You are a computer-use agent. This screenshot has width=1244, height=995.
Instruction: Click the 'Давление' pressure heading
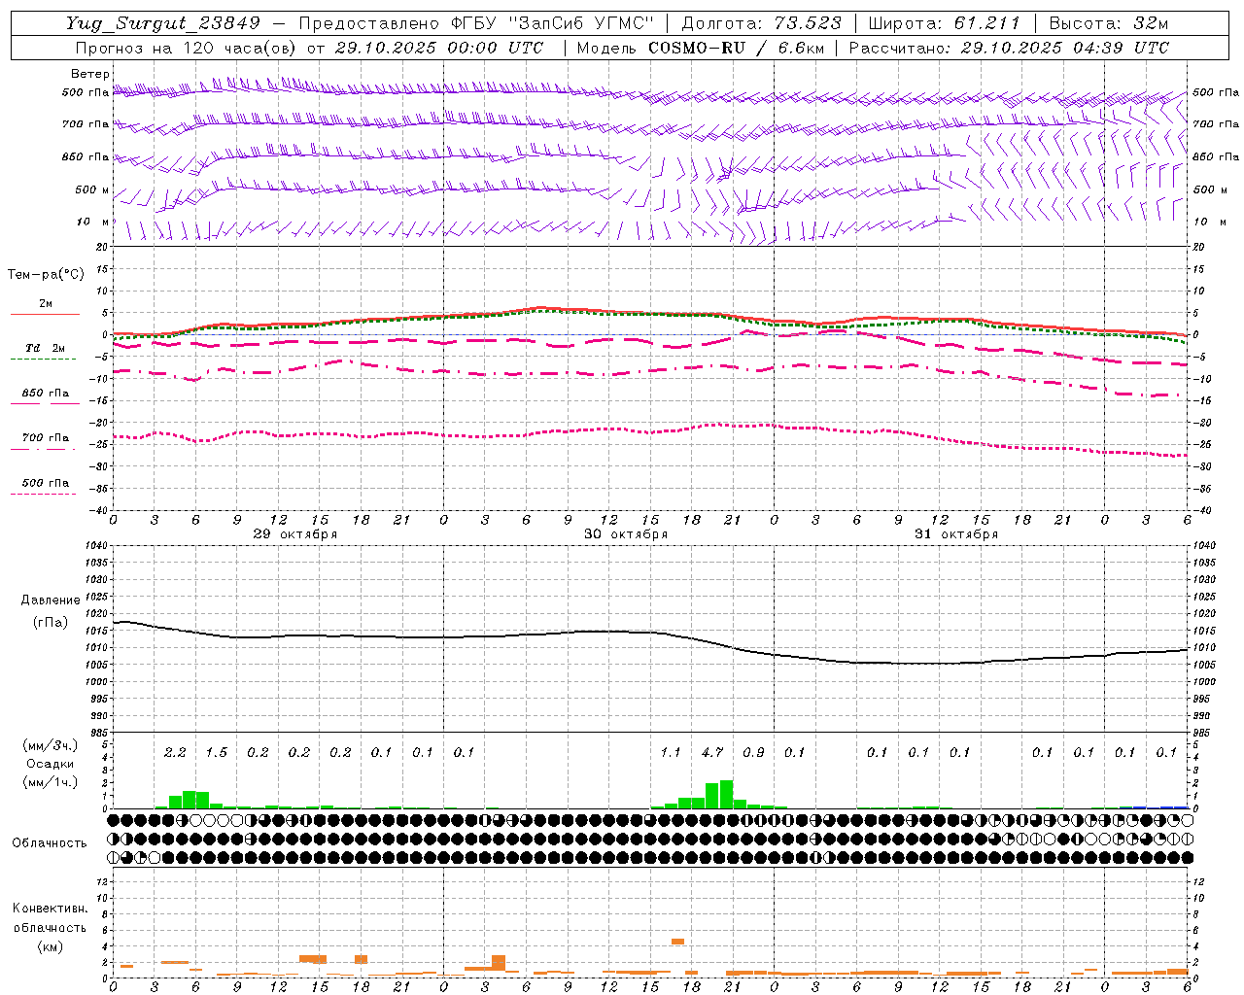[x=51, y=600]
